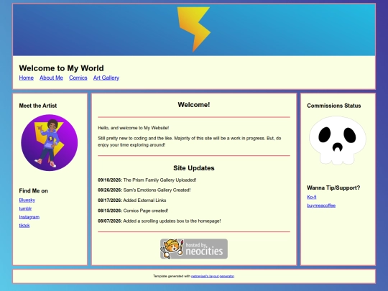The width and height of the screenshot is (388, 291).
Task: Select the 08/07/2026 scrolling updates box entry
Action: pos(159,221)
